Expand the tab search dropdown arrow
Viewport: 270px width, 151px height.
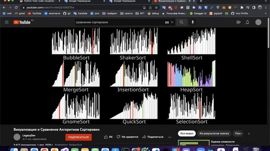pos(266,1)
